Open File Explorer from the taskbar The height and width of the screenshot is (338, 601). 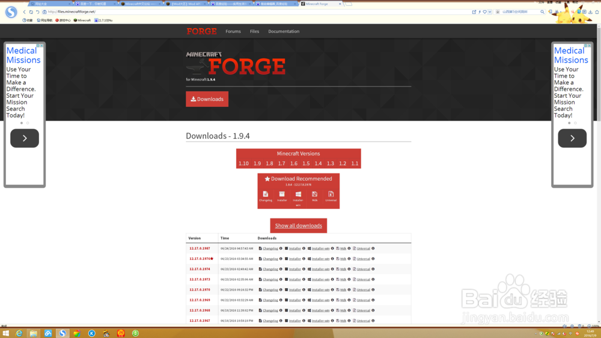(x=33, y=333)
